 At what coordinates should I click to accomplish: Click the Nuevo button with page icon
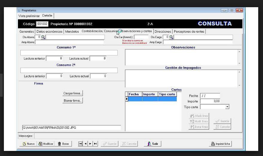click(x=28, y=144)
